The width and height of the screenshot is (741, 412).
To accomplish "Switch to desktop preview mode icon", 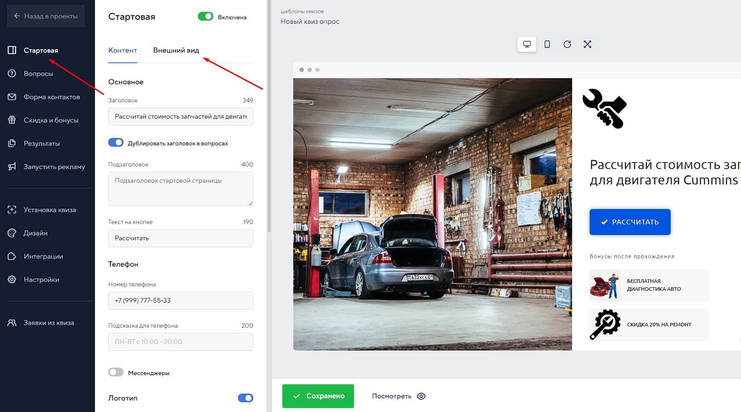I will point(527,44).
